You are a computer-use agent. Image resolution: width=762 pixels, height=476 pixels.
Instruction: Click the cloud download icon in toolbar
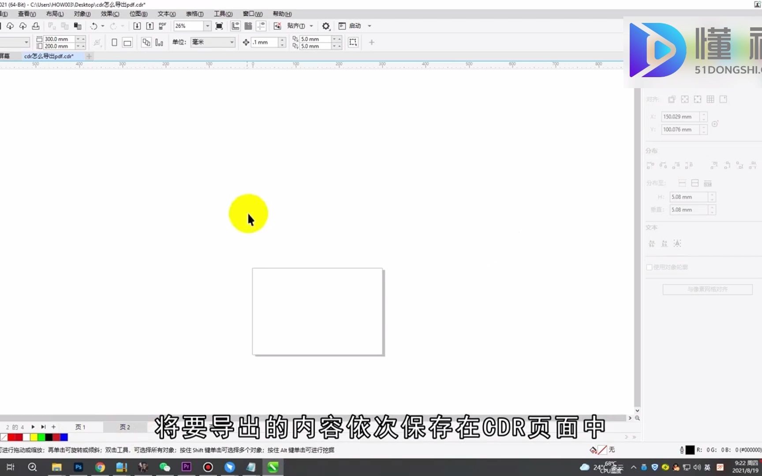[10, 26]
